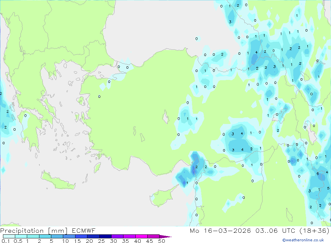Viewport: 331px width, 243px height.
Task: Click the 40–45 mm magenta legend swatch
Action: tap(141, 236)
